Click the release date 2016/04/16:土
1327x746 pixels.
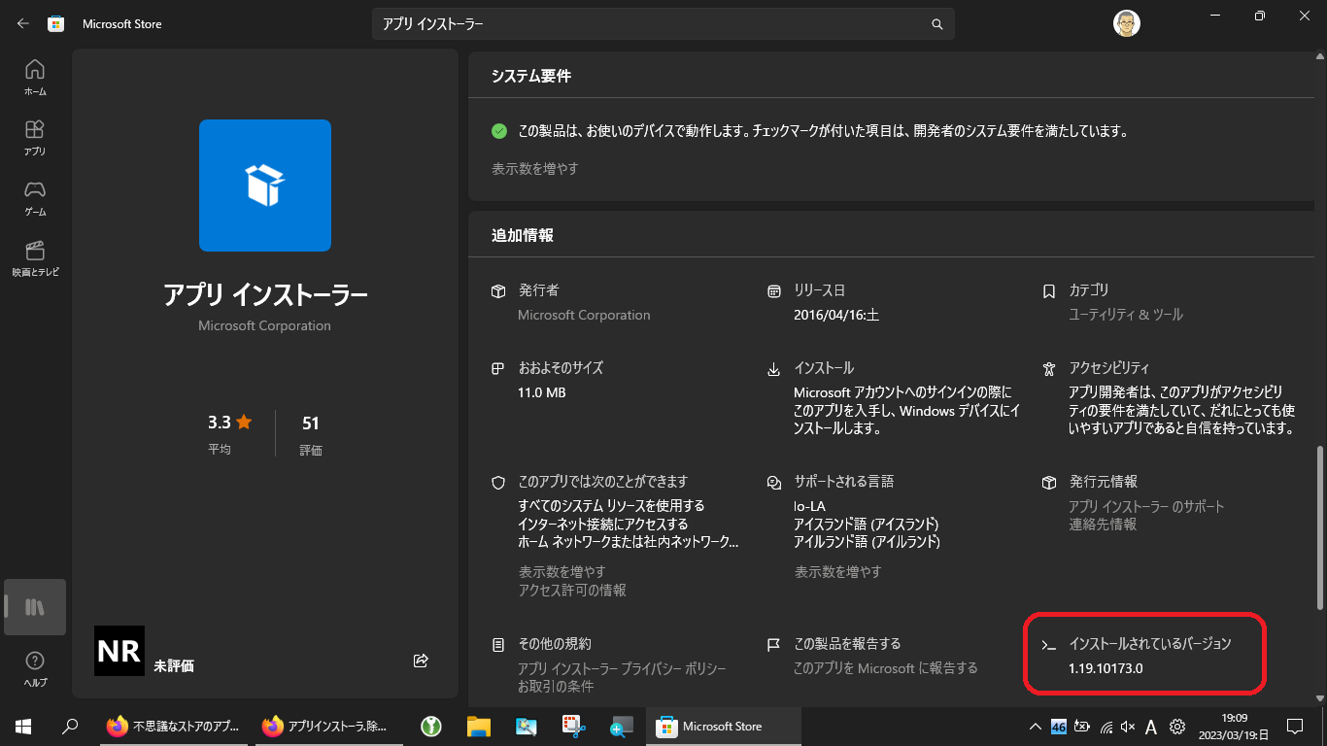point(836,315)
